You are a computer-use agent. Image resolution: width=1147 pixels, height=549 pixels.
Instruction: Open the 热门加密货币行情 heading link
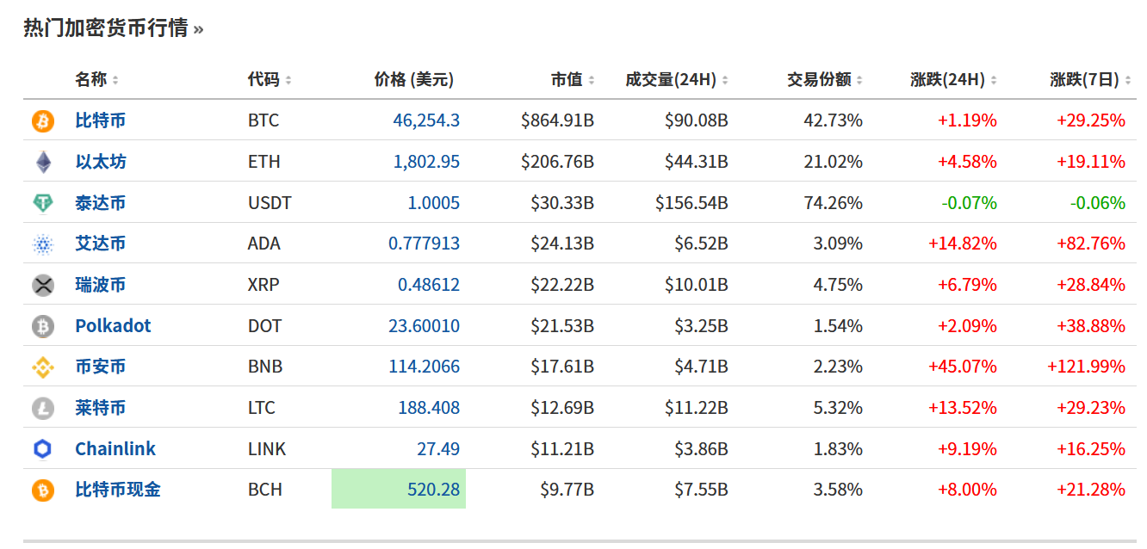[x=113, y=28]
